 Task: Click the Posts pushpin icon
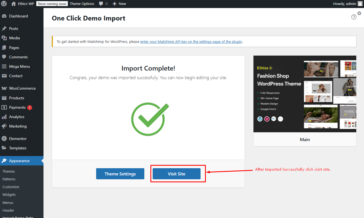pos(4,28)
